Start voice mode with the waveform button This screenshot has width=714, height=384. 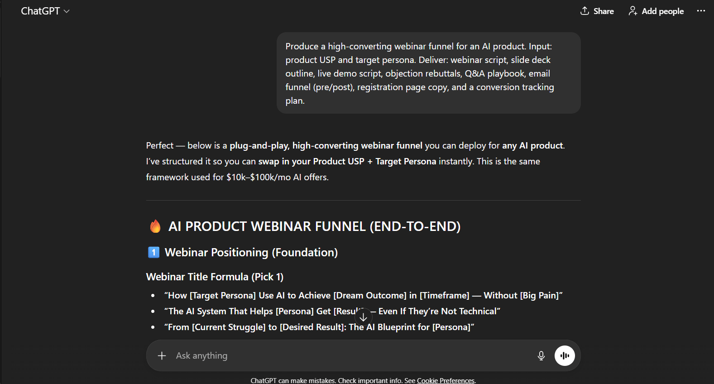(x=565, y=355)
